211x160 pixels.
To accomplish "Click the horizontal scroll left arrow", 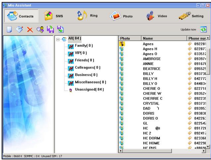I will point(121,151).
